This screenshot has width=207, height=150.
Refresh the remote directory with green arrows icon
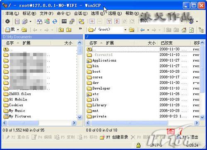pos(191,30)
